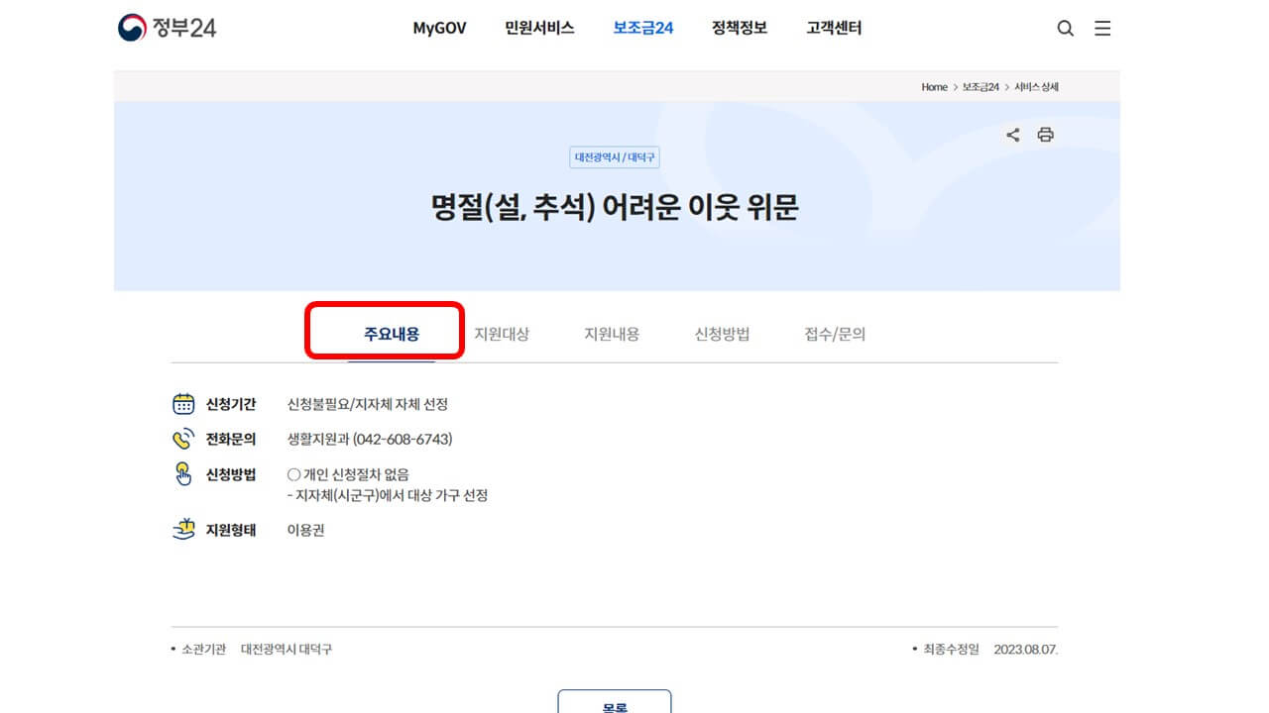Click the 대전광역시/대덕구 region badge
1269x713 pixels.
tap(617, 156)
